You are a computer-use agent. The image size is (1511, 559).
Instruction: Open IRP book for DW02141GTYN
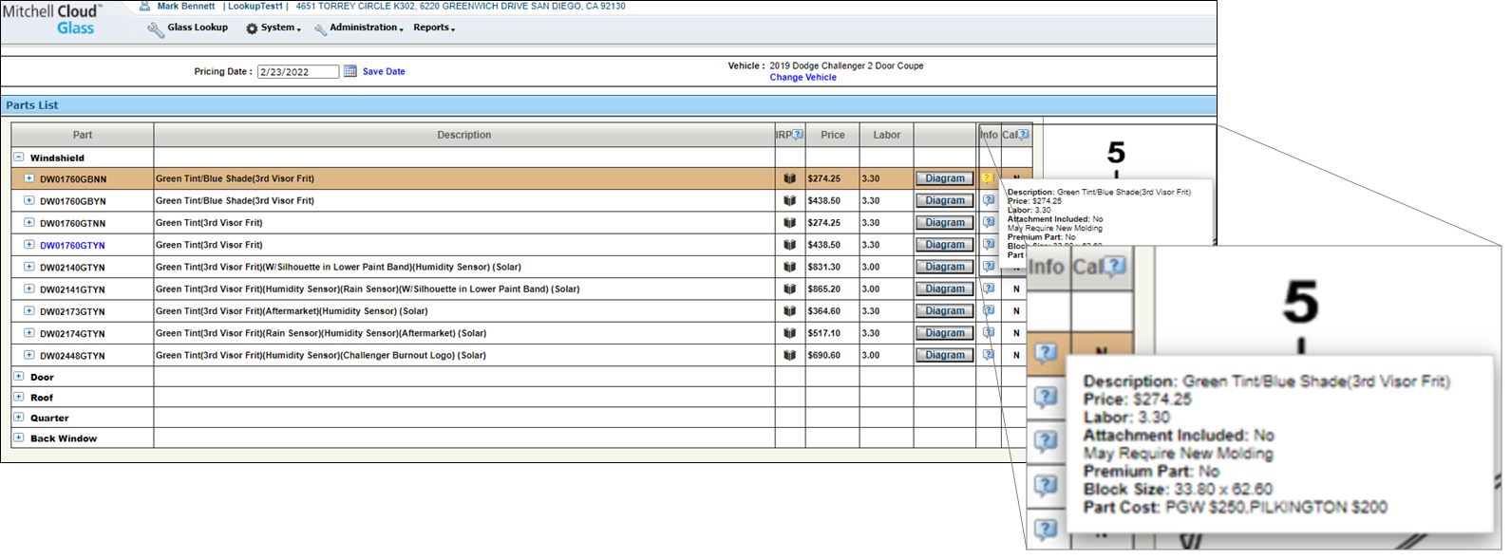pyautogui.click(x=789, y=289)
